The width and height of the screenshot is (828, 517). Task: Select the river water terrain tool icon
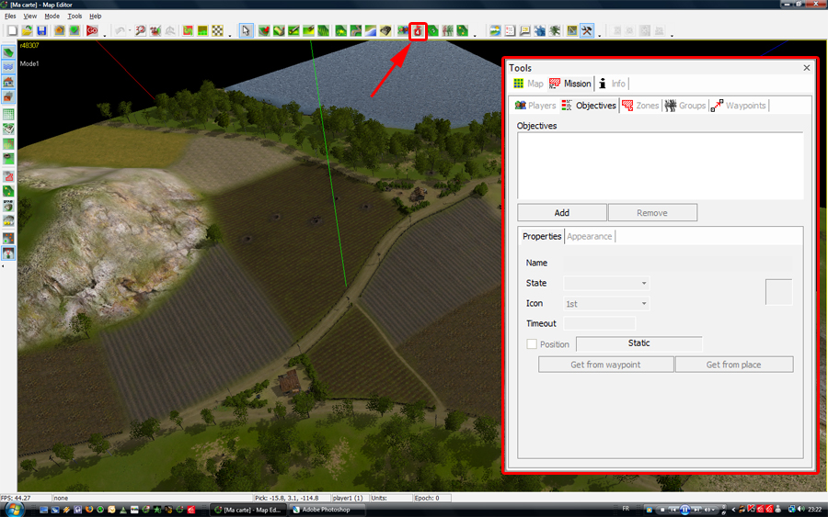click(370, 30)
